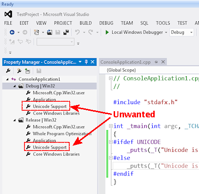Open the (Global Scope) navigation box
Image resolution: width=199 pixels, height=194 pixels.
coord(149,70)
